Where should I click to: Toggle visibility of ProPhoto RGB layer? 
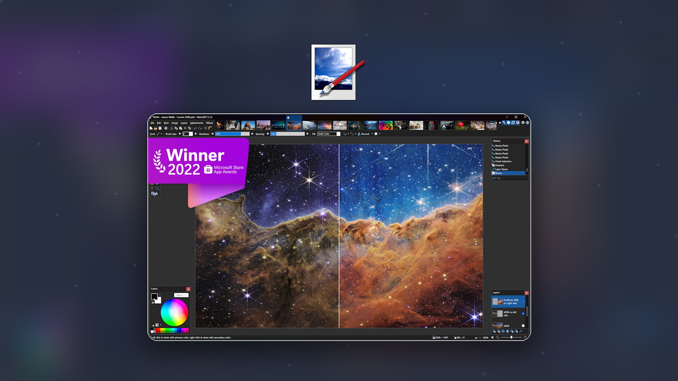point(523,301)
